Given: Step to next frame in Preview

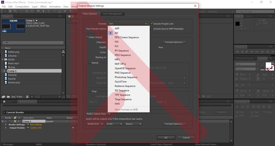Looking at the screenshot, I should 252,52.
